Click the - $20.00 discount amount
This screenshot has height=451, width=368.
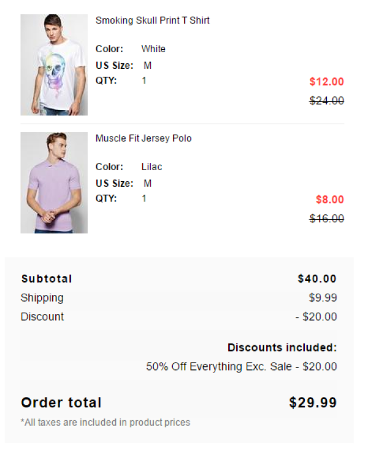pos(316,316)
